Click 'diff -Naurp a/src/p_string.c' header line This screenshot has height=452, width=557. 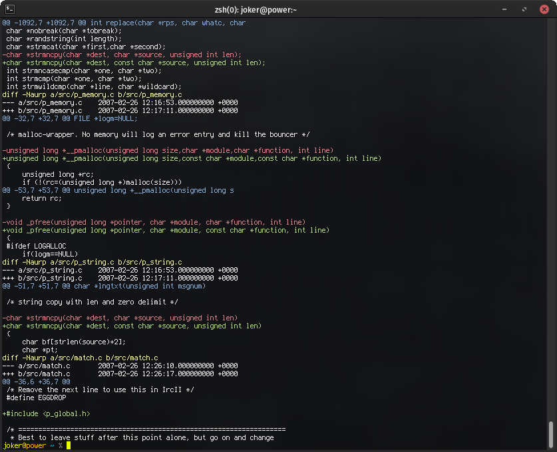coord(92,262)
